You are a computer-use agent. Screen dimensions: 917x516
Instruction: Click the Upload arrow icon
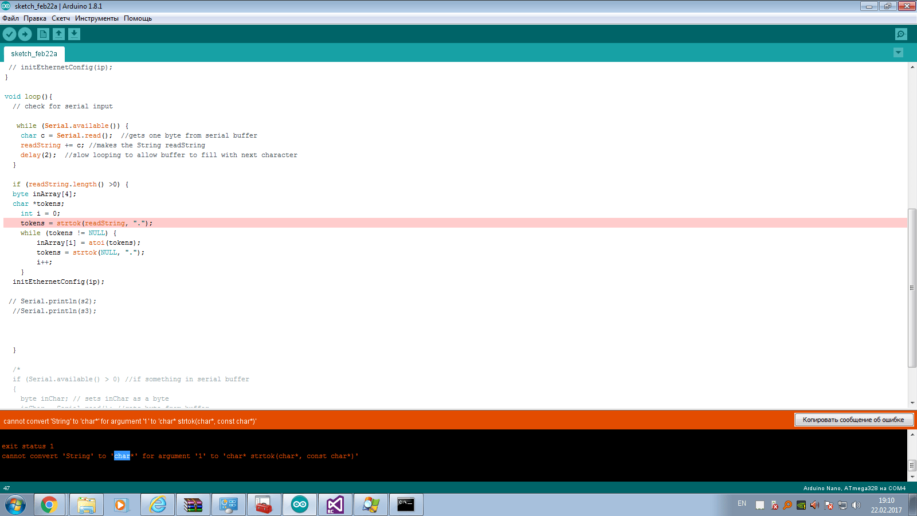[25, 34]
